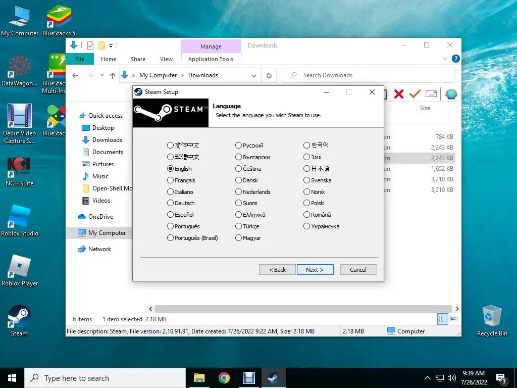Open the NCH Suite desktop icon
Viewport: 517px width, 388px height.
[20, 172]
